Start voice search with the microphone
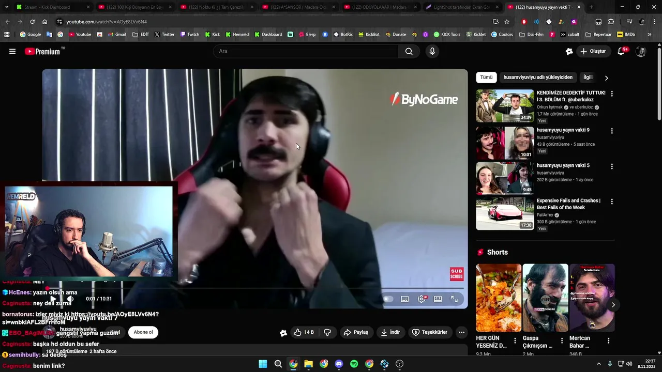The height and width of the screenshot is (372, 662). 432,51
